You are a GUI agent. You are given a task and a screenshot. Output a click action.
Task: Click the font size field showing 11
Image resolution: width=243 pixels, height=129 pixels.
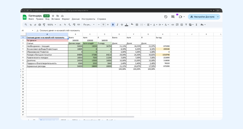(x=103, y=25)
